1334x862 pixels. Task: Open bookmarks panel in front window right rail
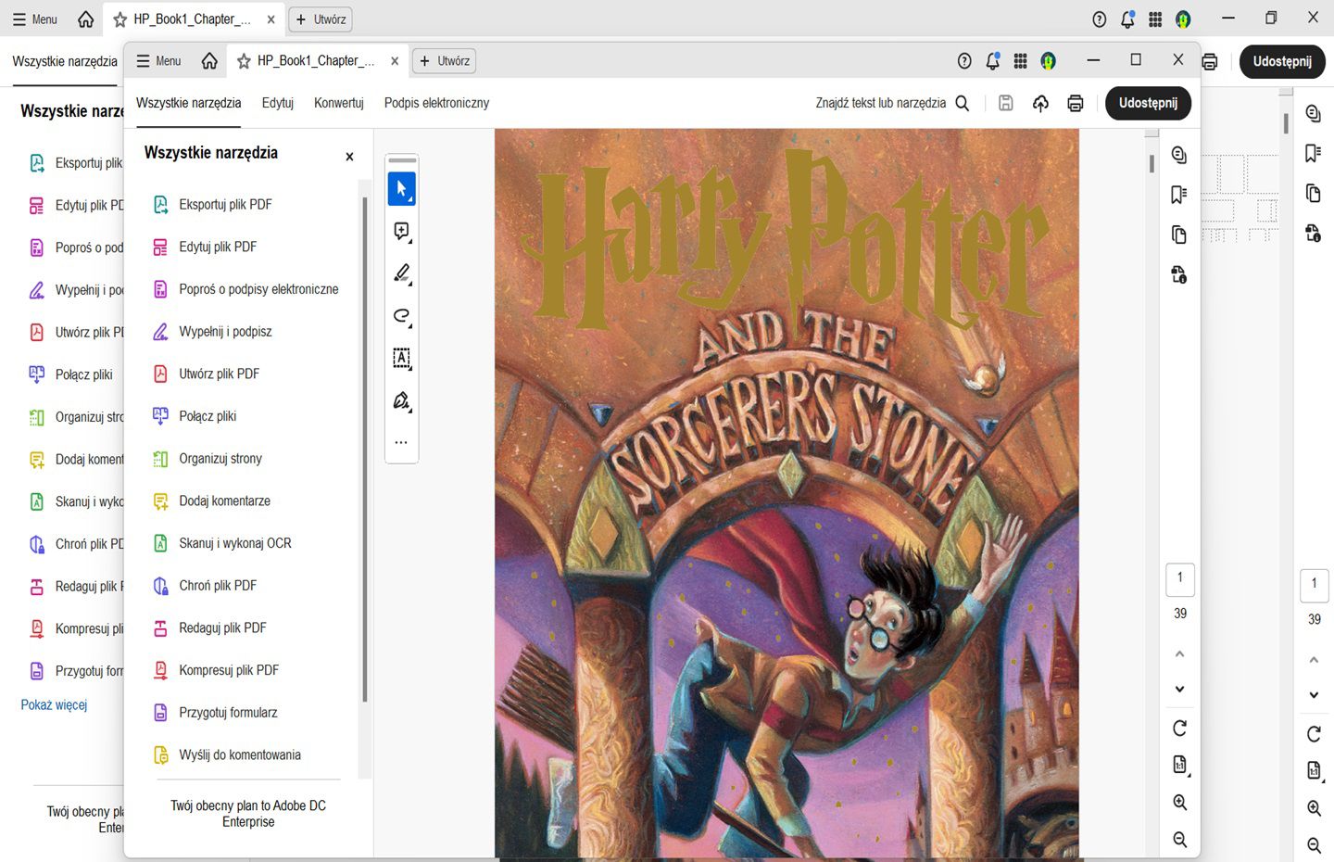(1179, 195)
